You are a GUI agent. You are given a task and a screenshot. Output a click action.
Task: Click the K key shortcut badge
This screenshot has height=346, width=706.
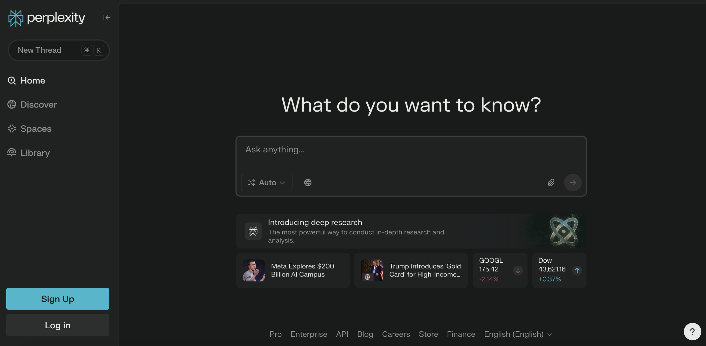pos(99,50)
